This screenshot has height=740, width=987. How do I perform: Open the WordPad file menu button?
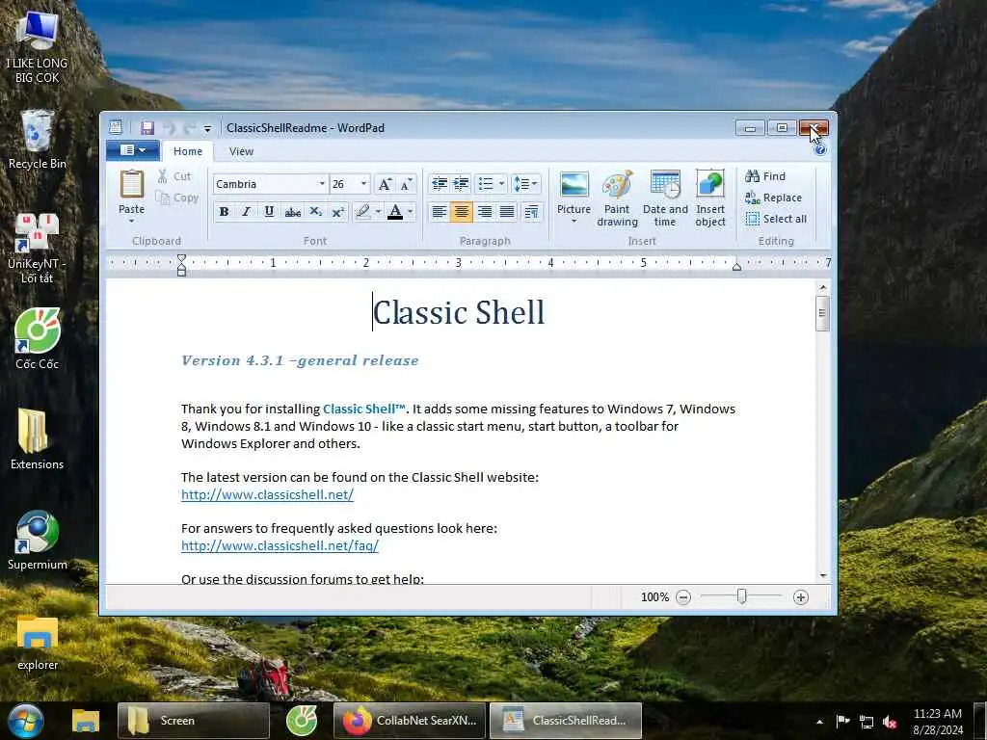tap(131, 149)
